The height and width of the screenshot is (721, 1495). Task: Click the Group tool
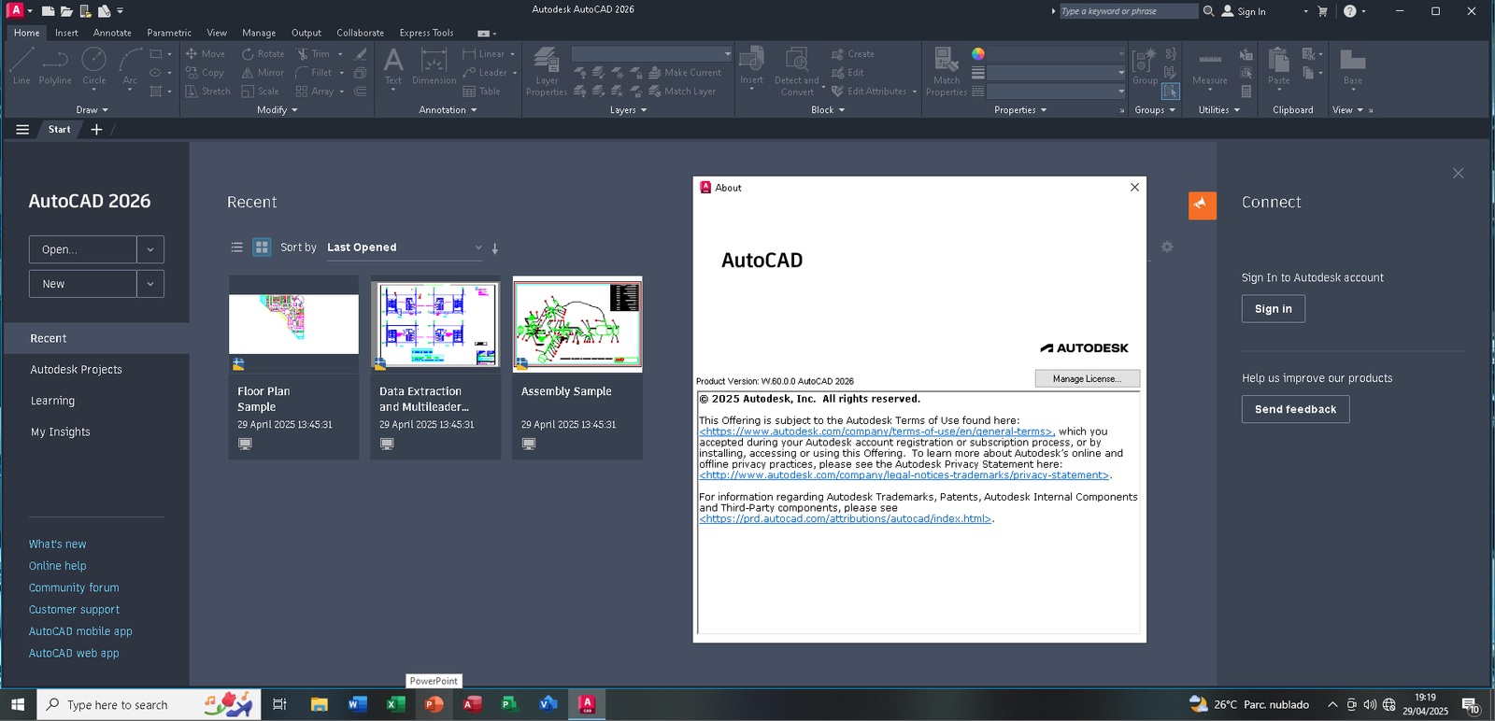(1145, 67)
